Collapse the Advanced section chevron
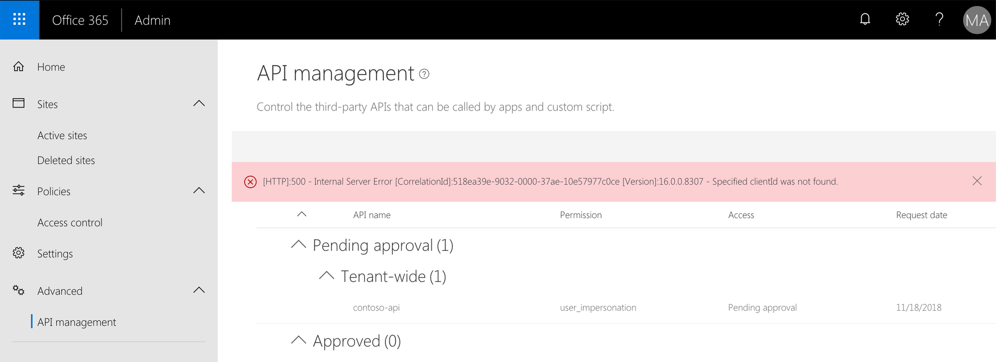The width and height of the screenshot is (996, 362). pyautogui.click(x=199, y=290)
